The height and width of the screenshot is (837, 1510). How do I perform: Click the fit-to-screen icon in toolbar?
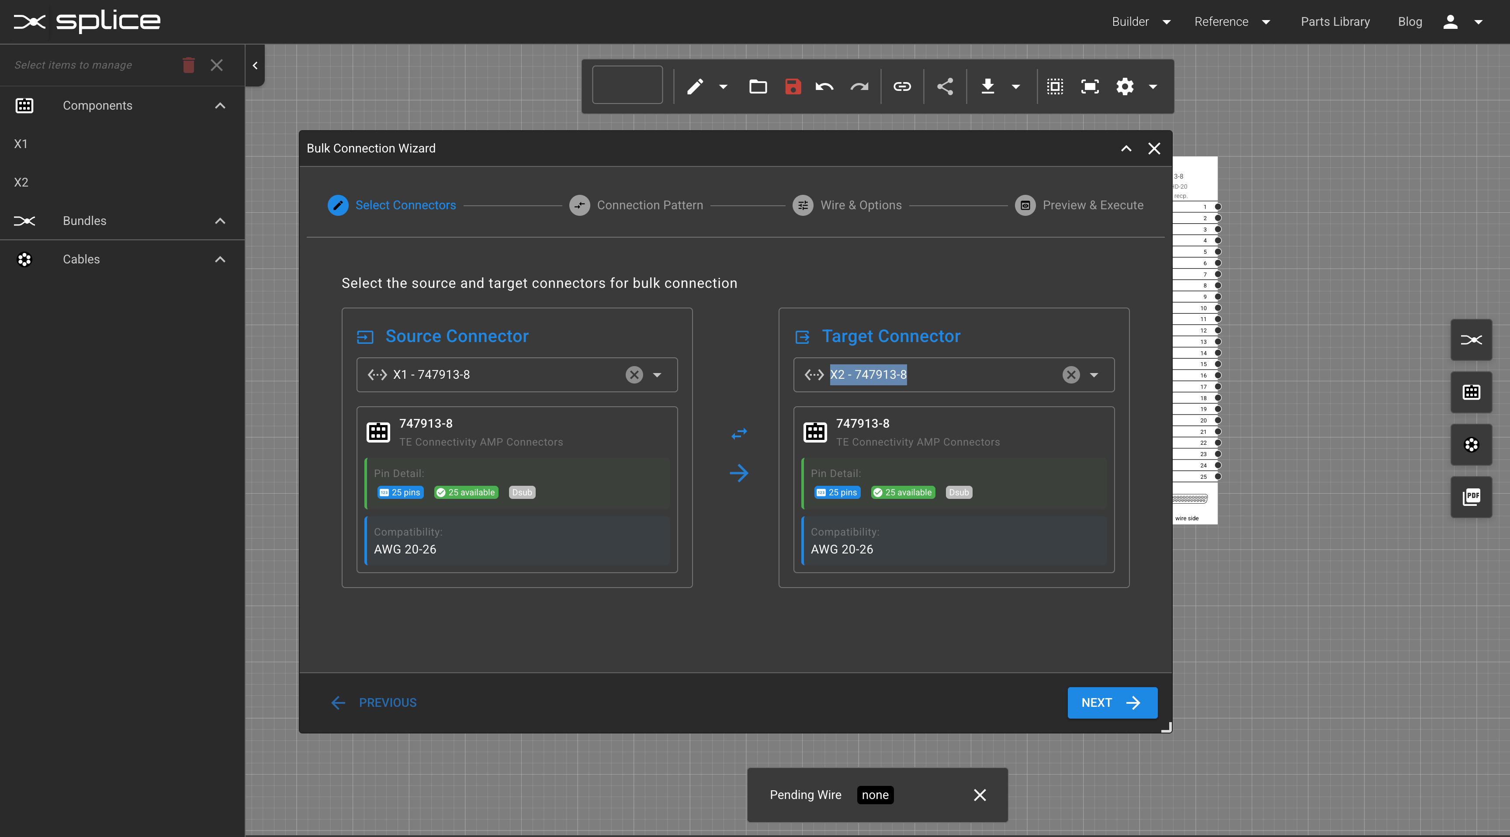coord(1090,87)
